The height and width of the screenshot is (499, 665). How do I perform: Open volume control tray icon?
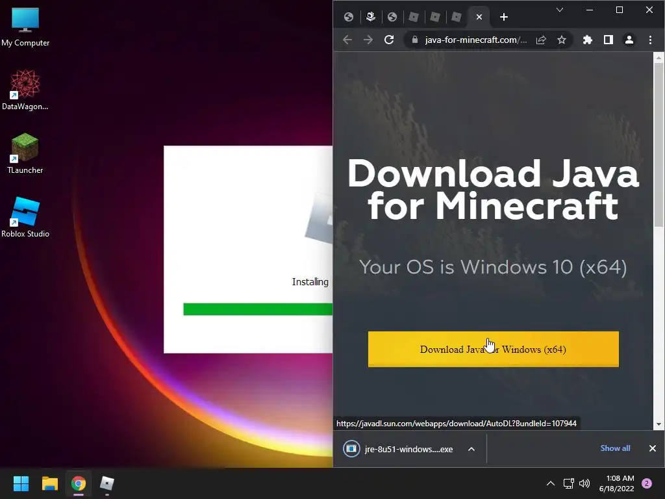(584, 483)
